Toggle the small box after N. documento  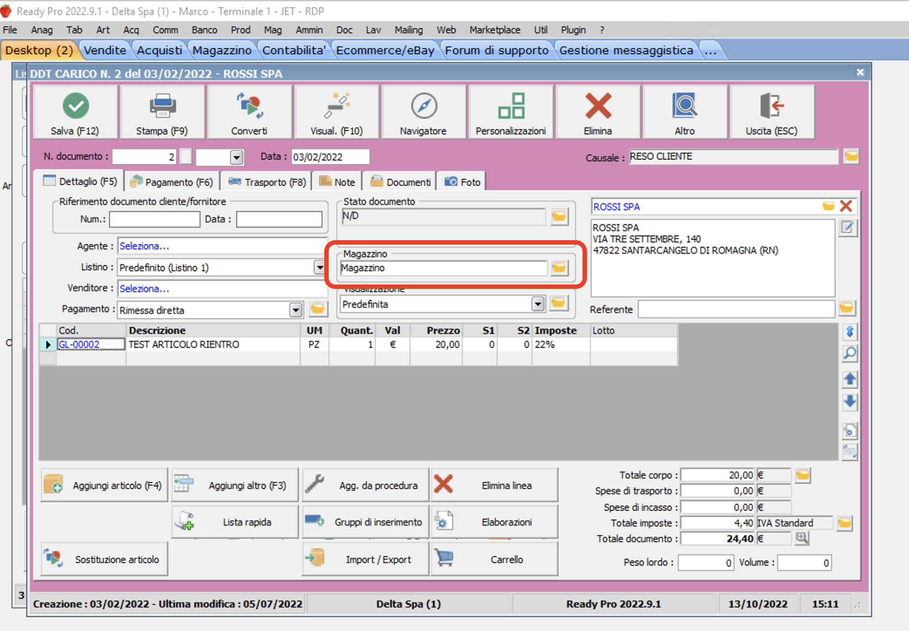[186, 156]
